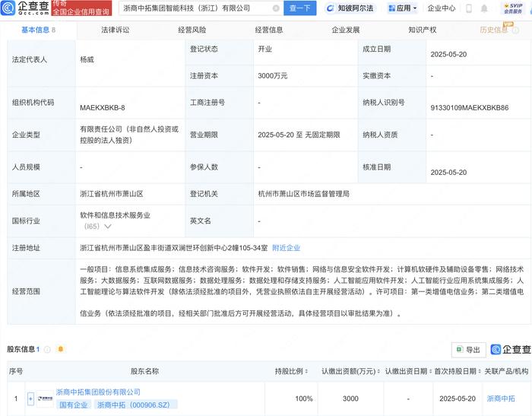Switch to 知识产权 tab
Image resolution: width=532 pixels, height=416 pixels.
click(423, 30)
